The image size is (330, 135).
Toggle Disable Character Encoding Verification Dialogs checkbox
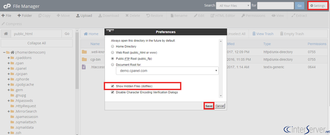point(113,92)
